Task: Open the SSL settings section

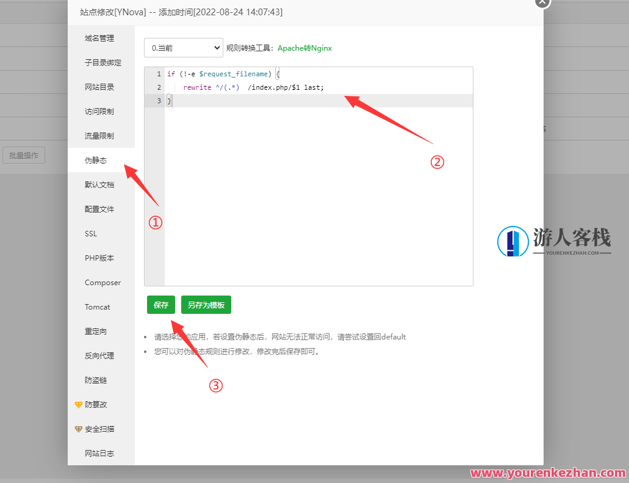Action: pyautogui.click(x=90, y=233)
